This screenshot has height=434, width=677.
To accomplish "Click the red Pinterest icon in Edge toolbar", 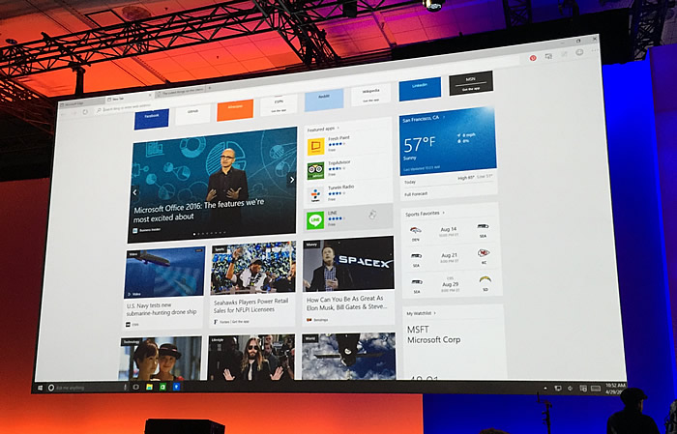I will (x=533, y=58).
